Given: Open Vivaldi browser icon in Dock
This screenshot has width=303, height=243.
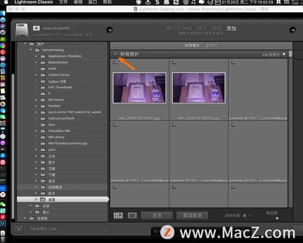Looking at the screenshot, I should tap(3, 162).
